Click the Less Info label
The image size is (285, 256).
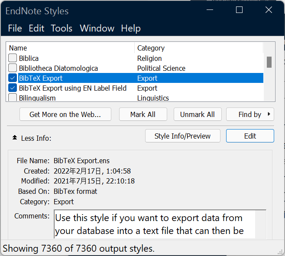36,138
